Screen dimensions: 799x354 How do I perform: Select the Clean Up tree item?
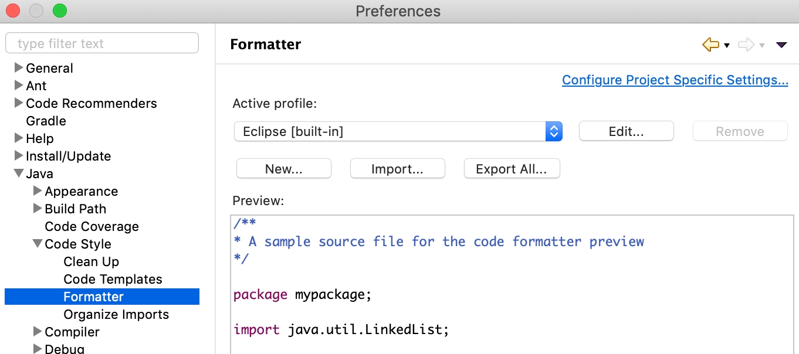91,261
